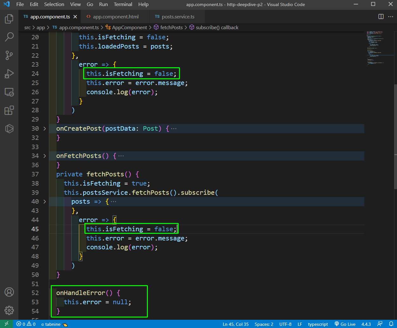Viewport: 397px width, 328px height.
Task: Open the Explorer view in activity bar
Action: coord(9,19)
